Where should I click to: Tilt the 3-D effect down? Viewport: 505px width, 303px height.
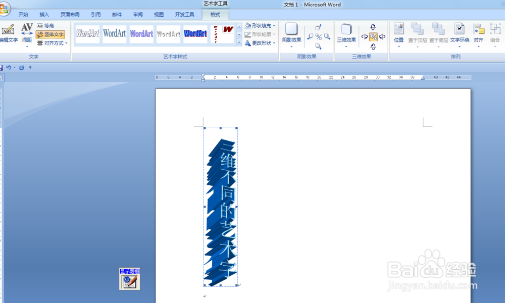coord(373,46)
